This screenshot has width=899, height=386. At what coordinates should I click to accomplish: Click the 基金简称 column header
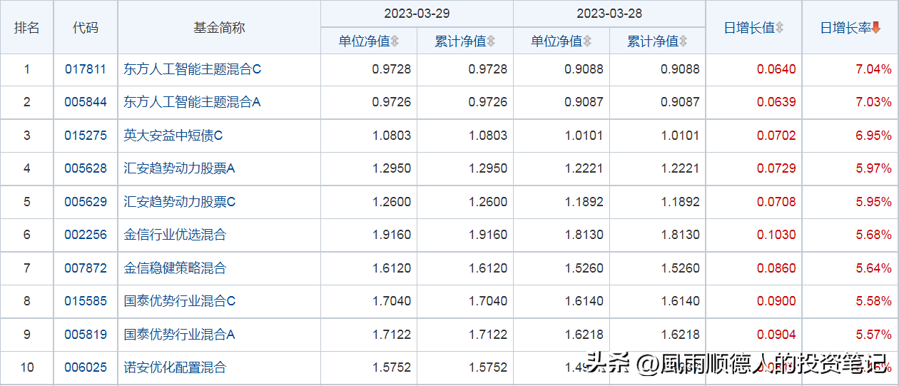[x=219, y=28]
